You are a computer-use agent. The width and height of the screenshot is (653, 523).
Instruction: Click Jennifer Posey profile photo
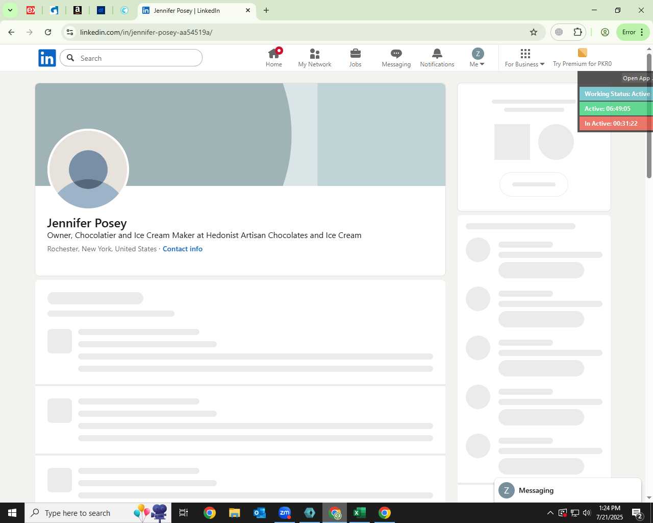88,170
